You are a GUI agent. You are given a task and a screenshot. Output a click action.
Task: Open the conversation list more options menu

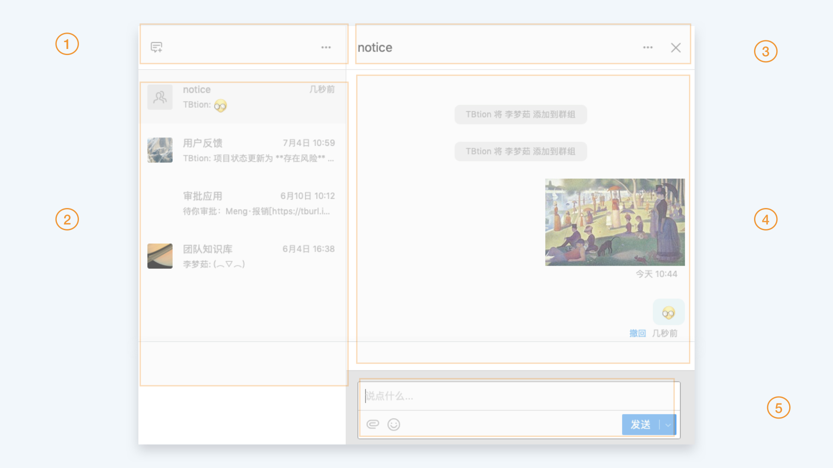tap(326, 47)
